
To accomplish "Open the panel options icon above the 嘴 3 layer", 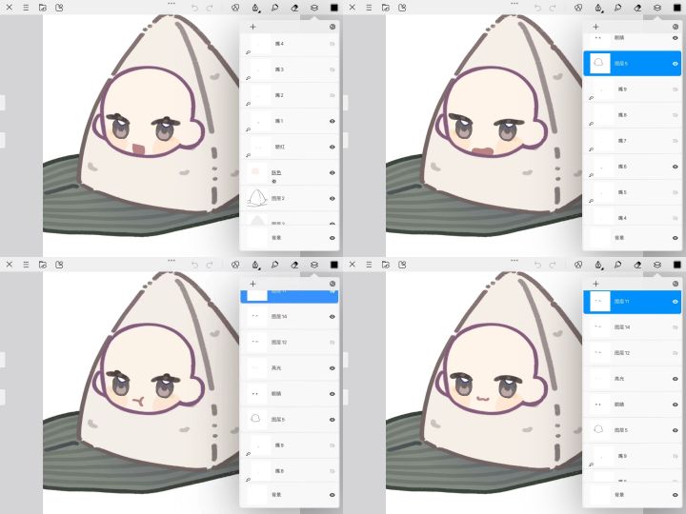I will 333,27.
